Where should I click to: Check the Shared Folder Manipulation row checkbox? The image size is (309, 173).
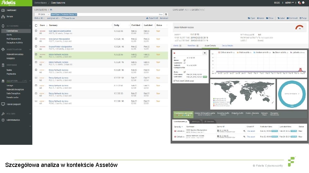[36, 47]
